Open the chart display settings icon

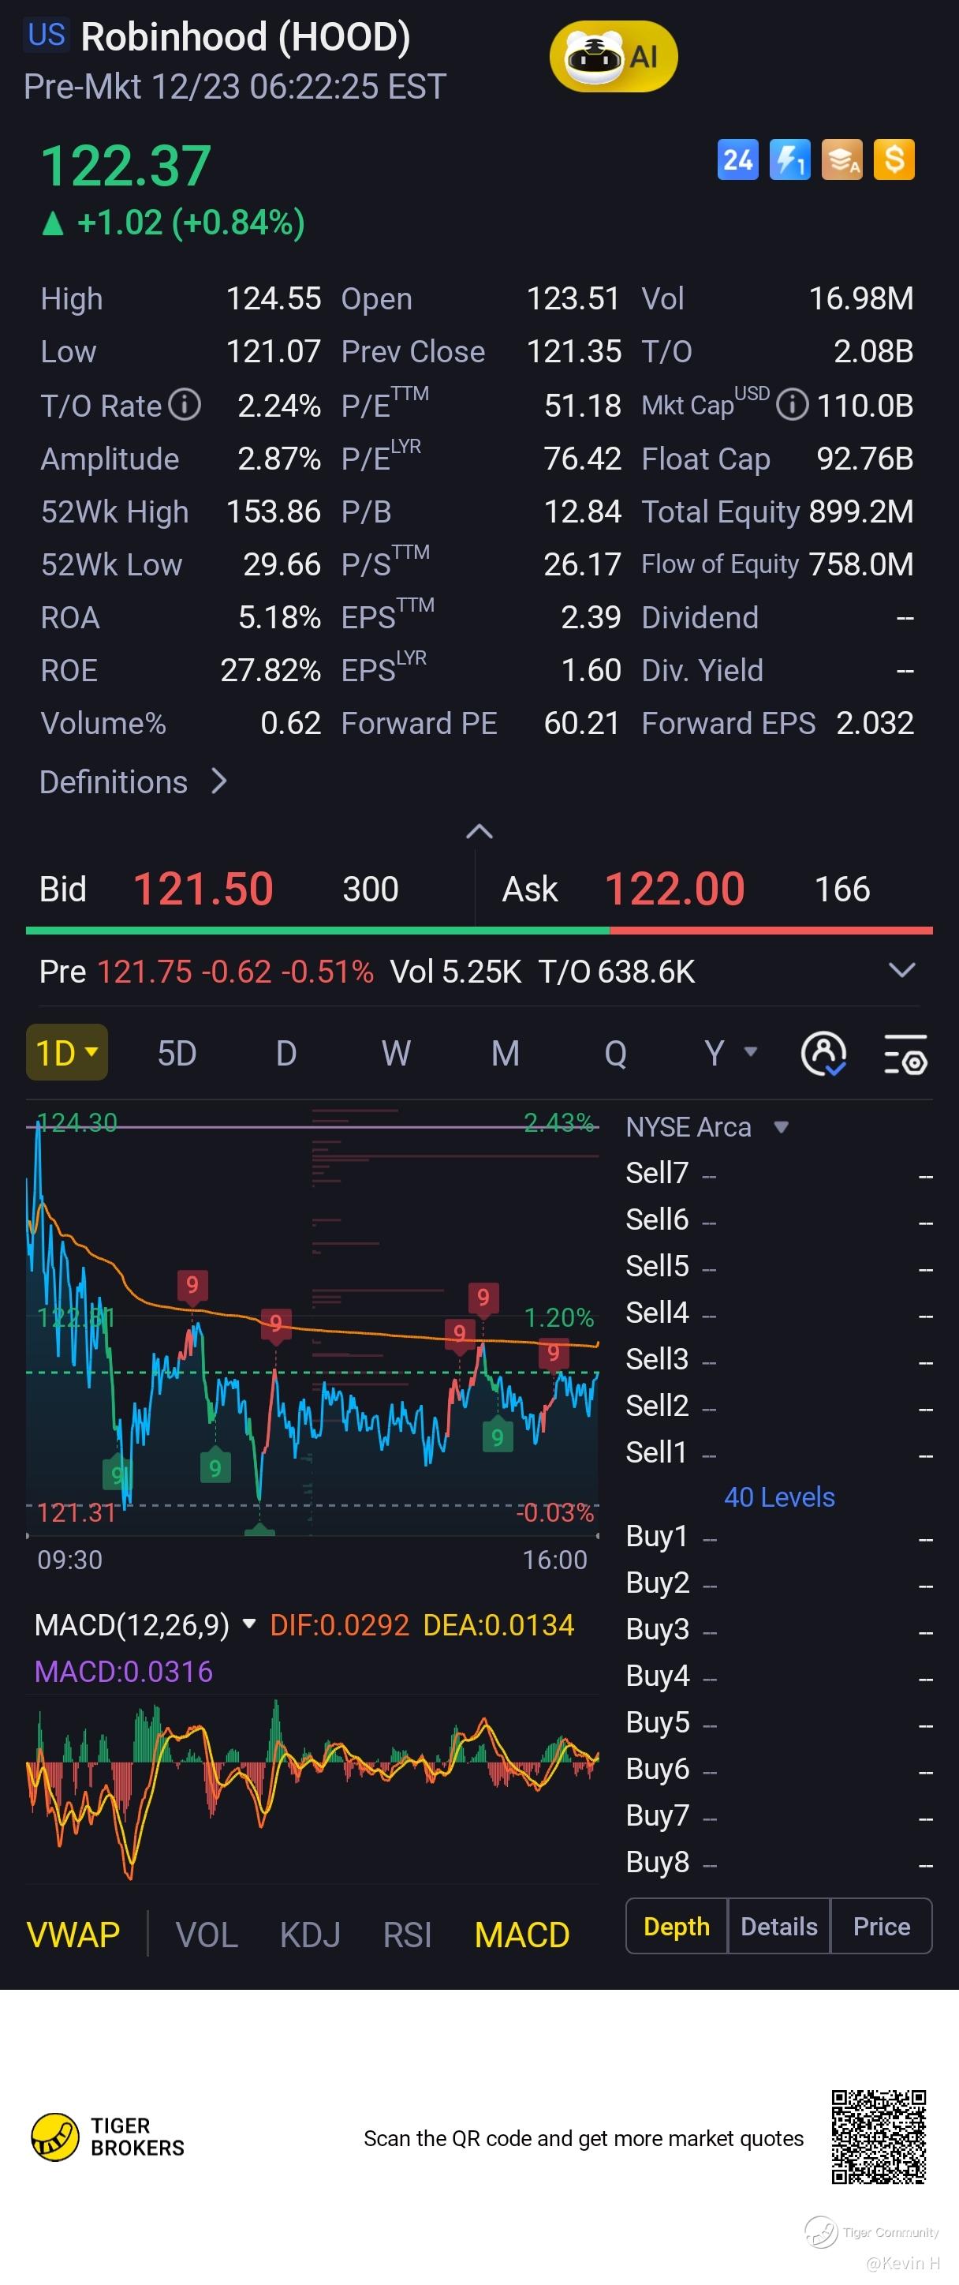pos(906,1054)
